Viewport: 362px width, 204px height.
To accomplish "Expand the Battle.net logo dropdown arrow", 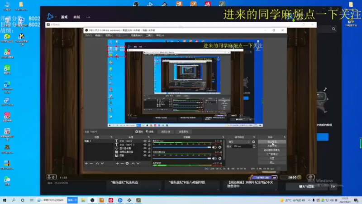I will click(56, 17).
